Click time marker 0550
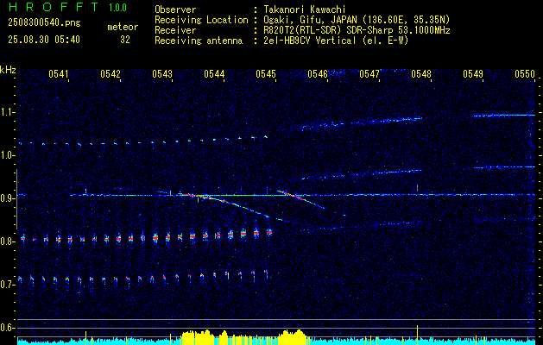The height and width of the screenshot is (345, 543). [525, 73]
